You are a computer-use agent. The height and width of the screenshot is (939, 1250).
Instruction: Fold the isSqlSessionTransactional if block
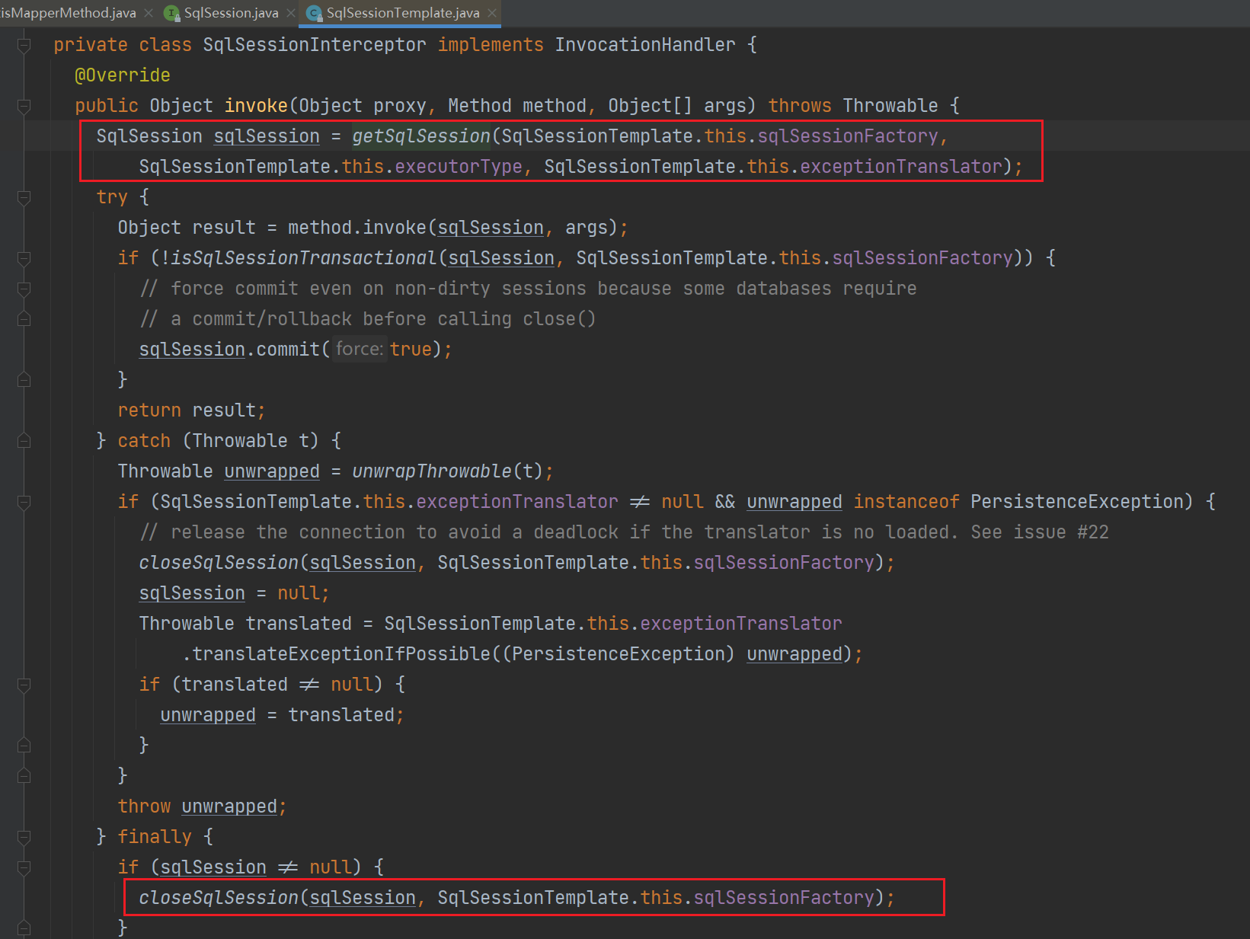click(24, 258)
